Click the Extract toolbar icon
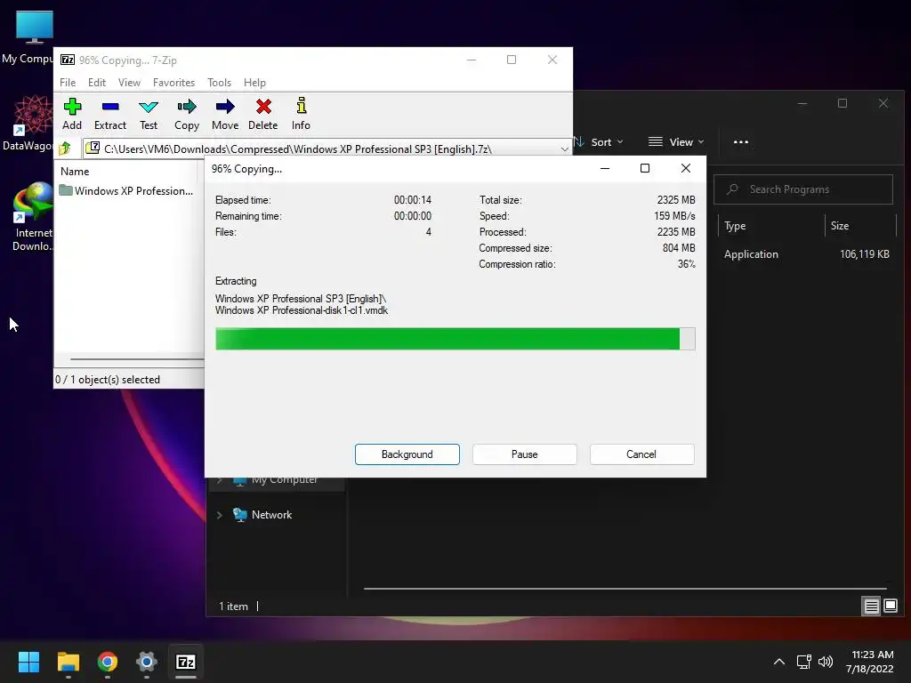 pos(109,114)
